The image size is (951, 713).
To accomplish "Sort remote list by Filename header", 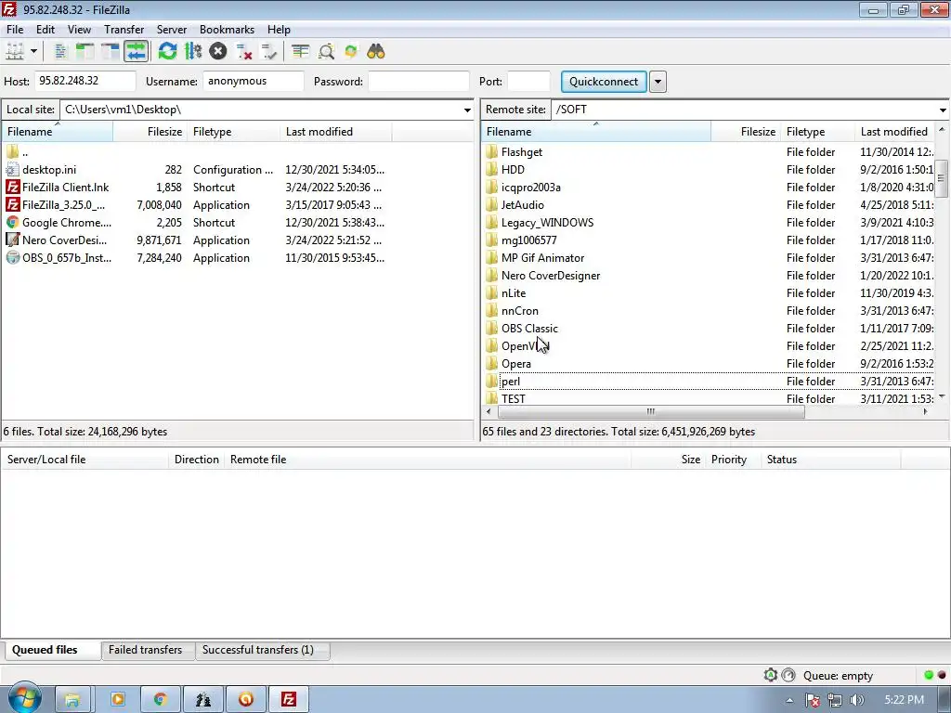I will pyautogui.click(x=595, y=132).
